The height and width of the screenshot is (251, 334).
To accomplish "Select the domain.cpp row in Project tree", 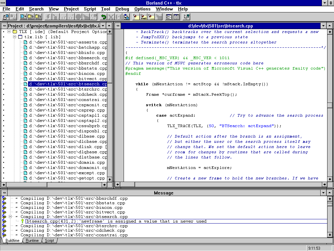I will click(x=67, y=162).
